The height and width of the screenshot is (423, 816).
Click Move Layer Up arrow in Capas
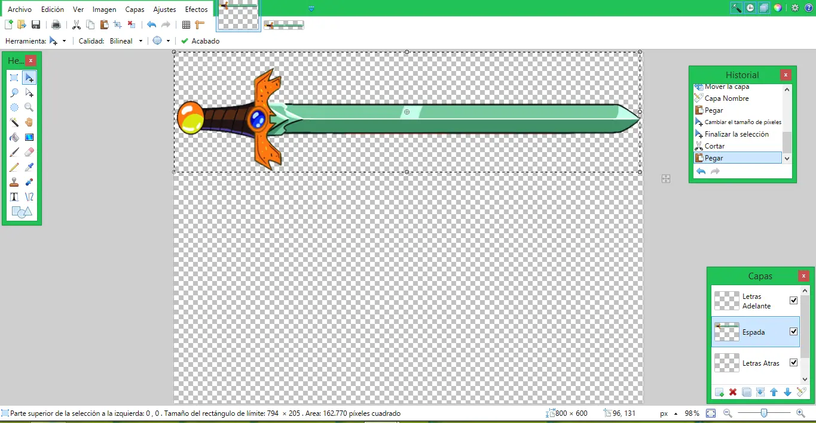[774, 392]
